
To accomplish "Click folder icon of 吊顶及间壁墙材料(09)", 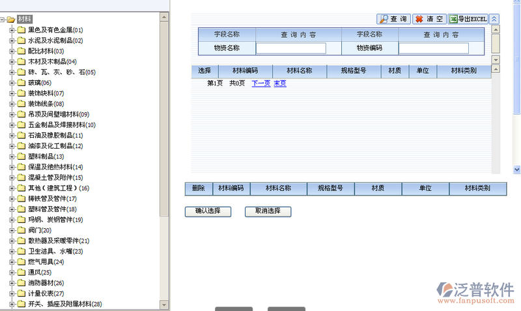I will point(21,114).
